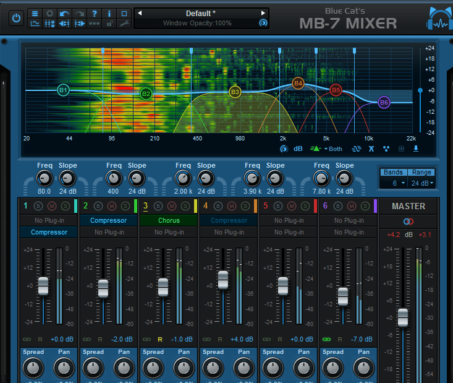The image size is (453, 383).
Task: Toggle the Master stereo link rings icon
Action: click(409, 222)
